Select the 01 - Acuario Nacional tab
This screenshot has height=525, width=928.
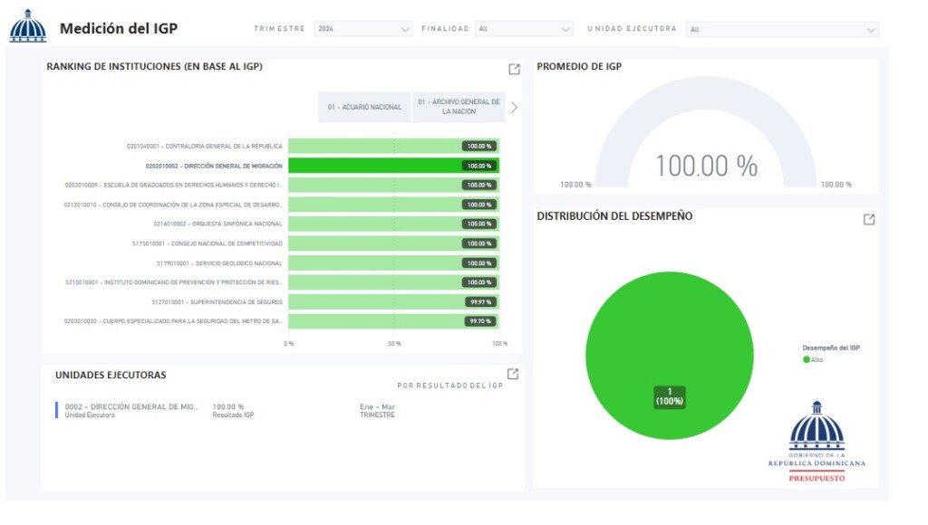(364, 107)
